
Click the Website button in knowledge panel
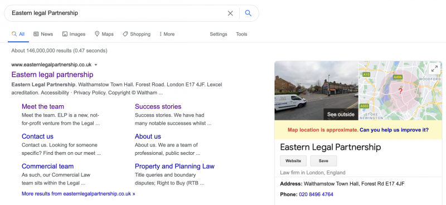point(293,161)
